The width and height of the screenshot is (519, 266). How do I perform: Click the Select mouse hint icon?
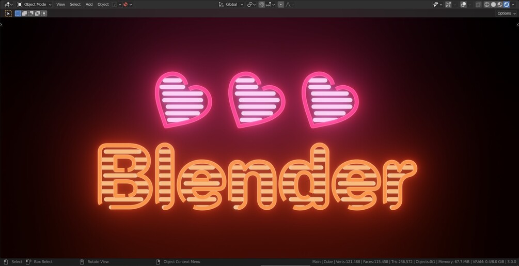(6, 262)
